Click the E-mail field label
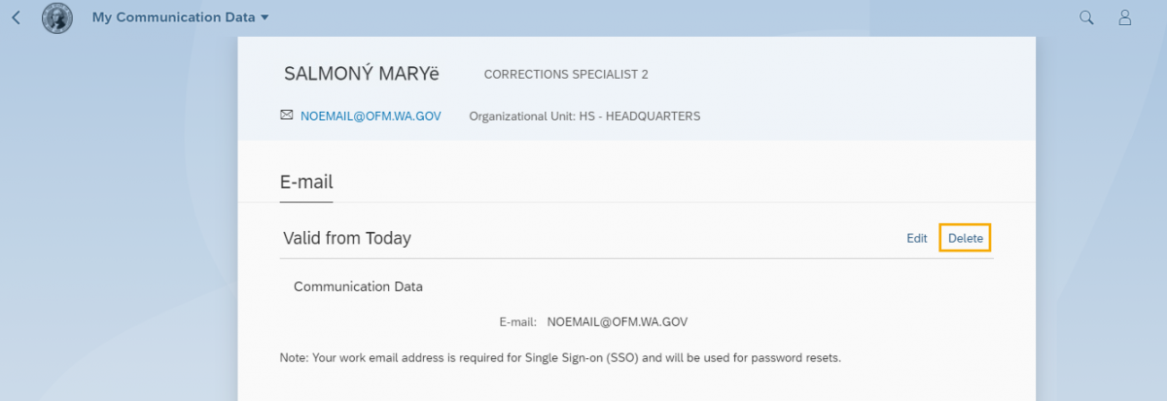The width and height of the screenshot is (1167, 401). click(517, 321)
